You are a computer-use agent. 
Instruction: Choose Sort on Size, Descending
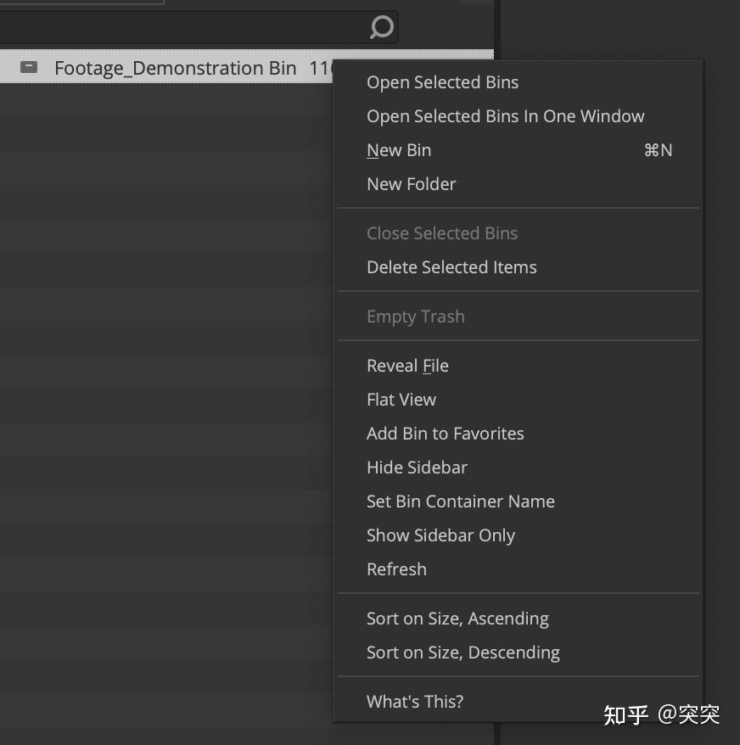(x=462, y=653)
